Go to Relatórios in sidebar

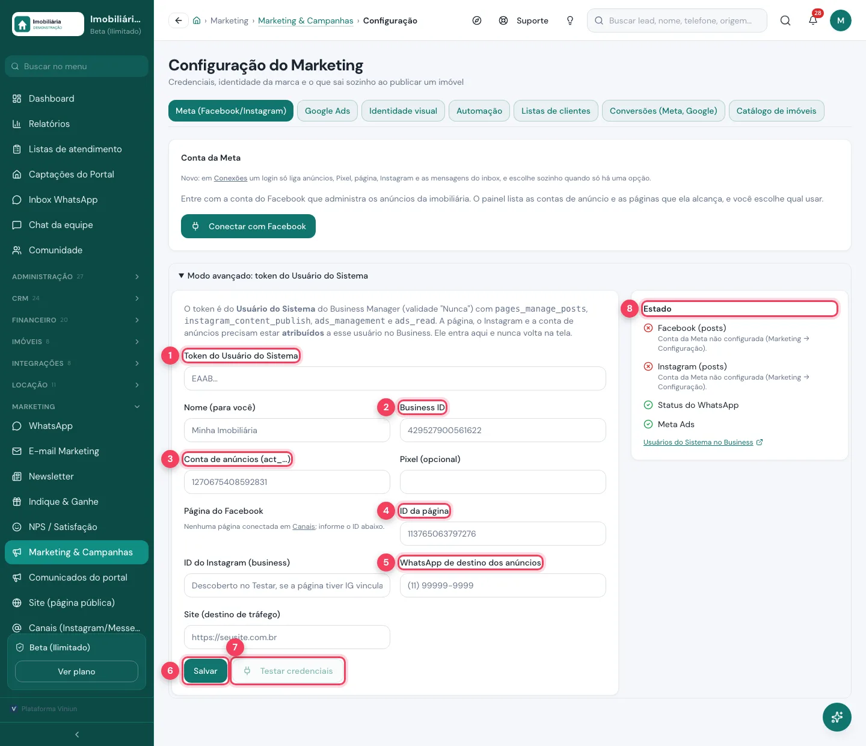pos(76,124)
